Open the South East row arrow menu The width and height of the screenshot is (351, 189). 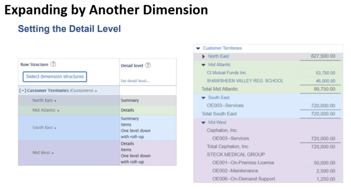56,128
